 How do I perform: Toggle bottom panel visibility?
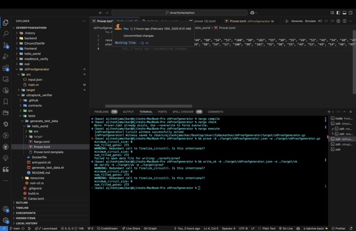(x=345, y=13)
